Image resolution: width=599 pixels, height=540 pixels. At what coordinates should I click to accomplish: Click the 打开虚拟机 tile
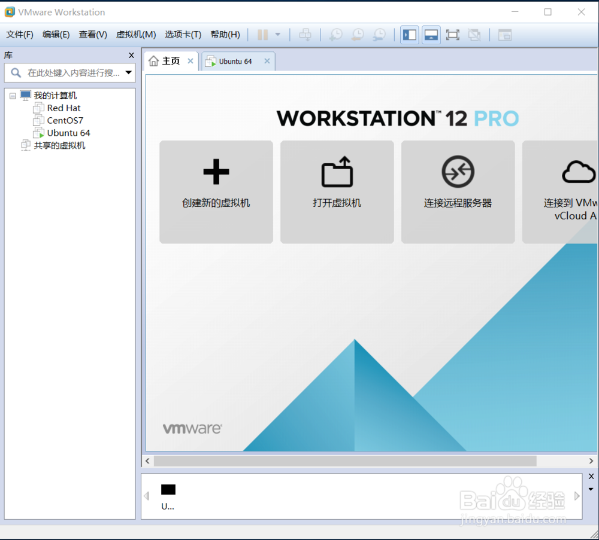point(337,192)
